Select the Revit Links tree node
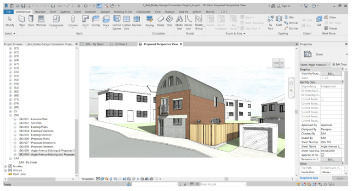353x191 pixels. 19,174
